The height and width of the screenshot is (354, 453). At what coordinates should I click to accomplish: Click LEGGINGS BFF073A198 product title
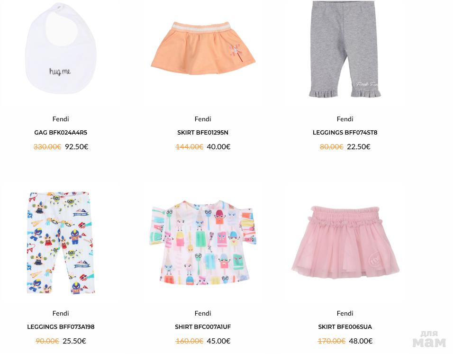click(x=61, y=327)
